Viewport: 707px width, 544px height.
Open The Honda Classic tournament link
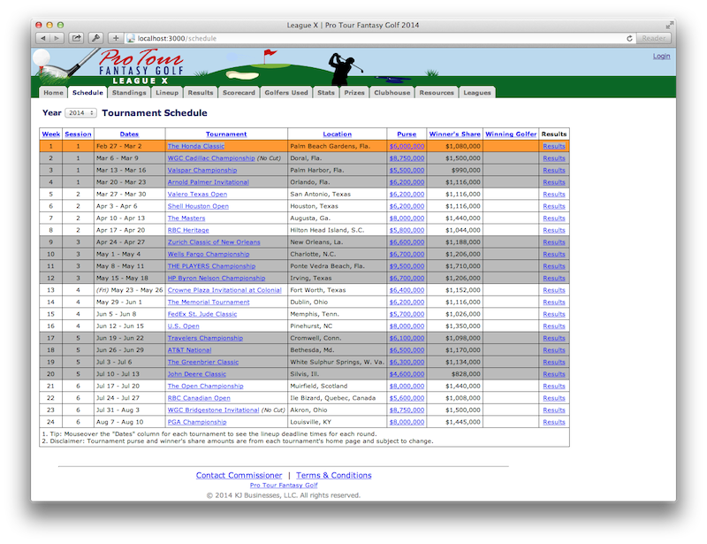click(196, 146)
